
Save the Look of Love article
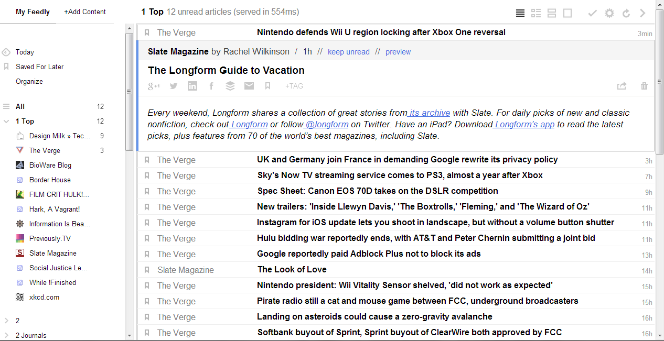click(147, 270)
